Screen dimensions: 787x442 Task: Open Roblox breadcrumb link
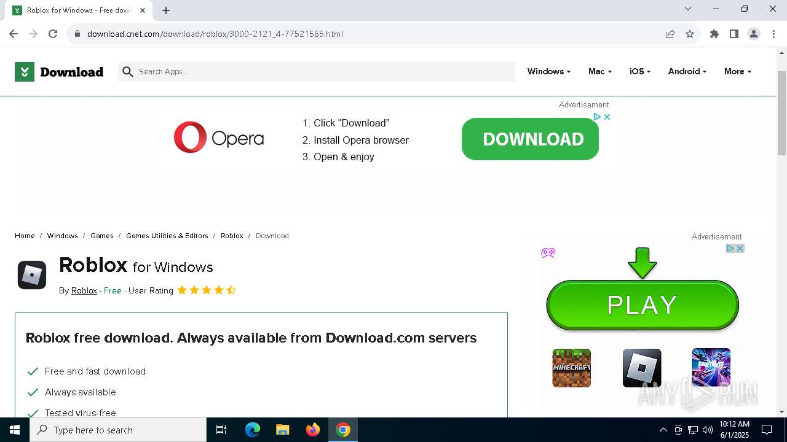[232, 236]
